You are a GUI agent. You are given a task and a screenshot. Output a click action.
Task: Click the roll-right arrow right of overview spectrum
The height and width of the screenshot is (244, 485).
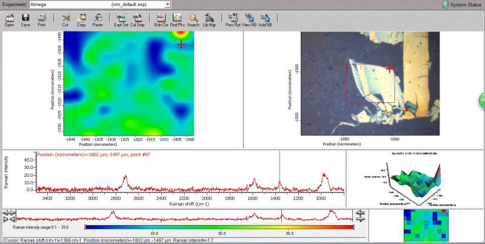[x=361, y=219]
